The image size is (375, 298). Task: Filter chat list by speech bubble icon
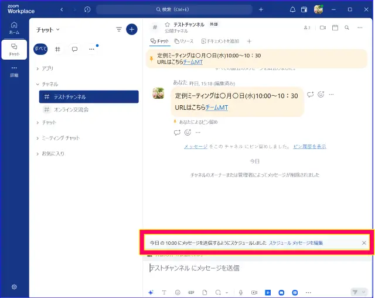click(74, 49)
